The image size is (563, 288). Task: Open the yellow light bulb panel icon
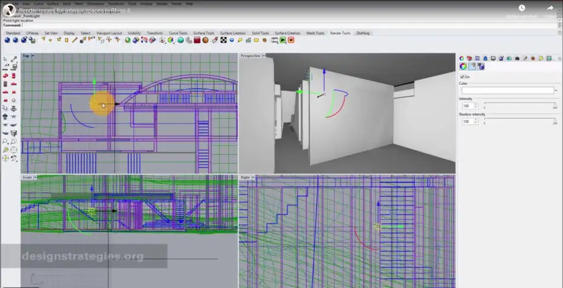[541, 58]
